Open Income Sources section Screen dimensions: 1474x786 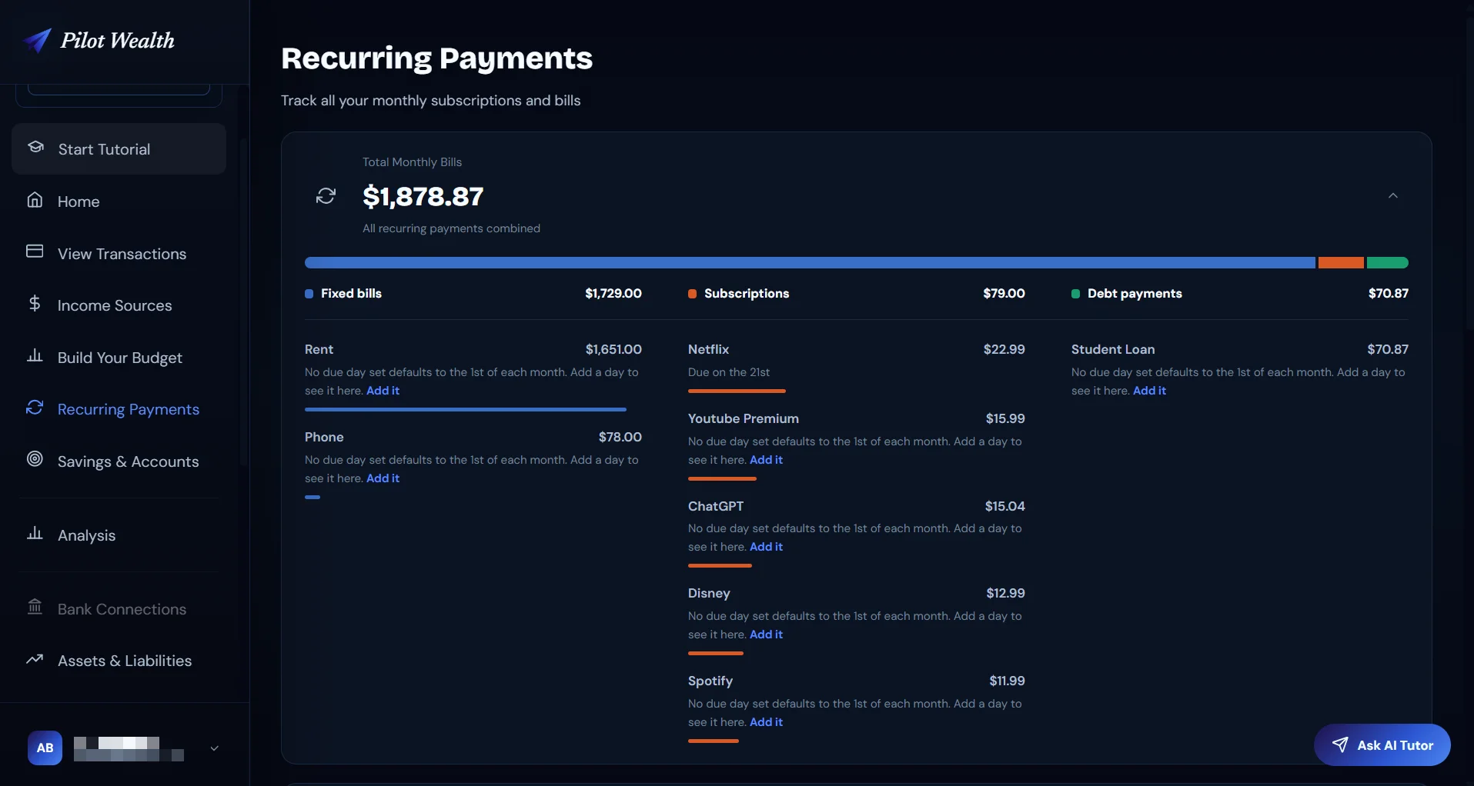pyautogui.click(x=119, y=305)
